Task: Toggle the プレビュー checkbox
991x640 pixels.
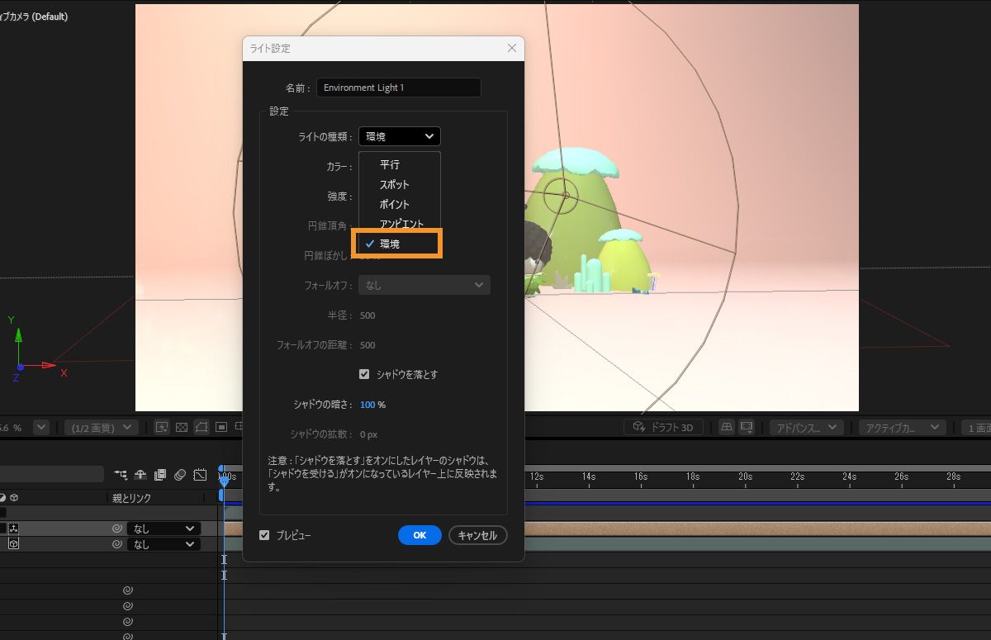Action: (264, 535)
